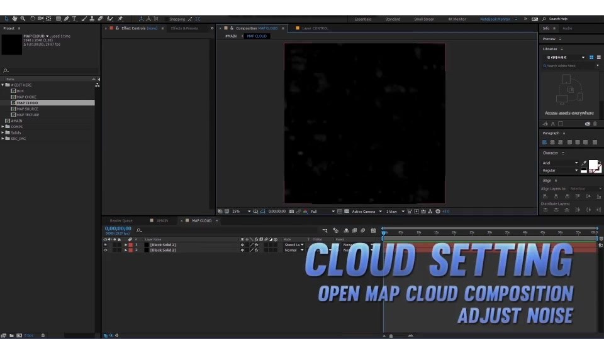Toggle visibility eye of layer 2
Viewport: 604px width, 339px height.
pos(105,250)
